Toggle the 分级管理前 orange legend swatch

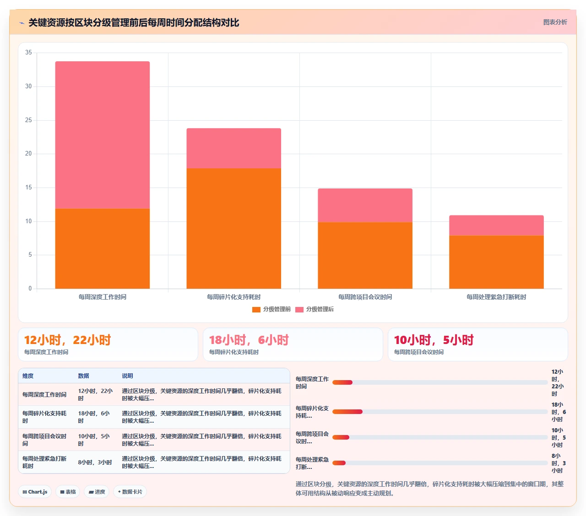pyautogui.click(x=256, y=310)
